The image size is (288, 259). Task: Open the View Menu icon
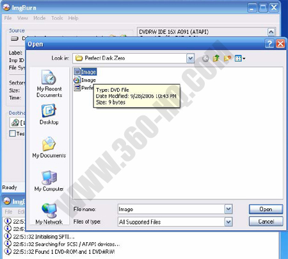coord(240,58)
